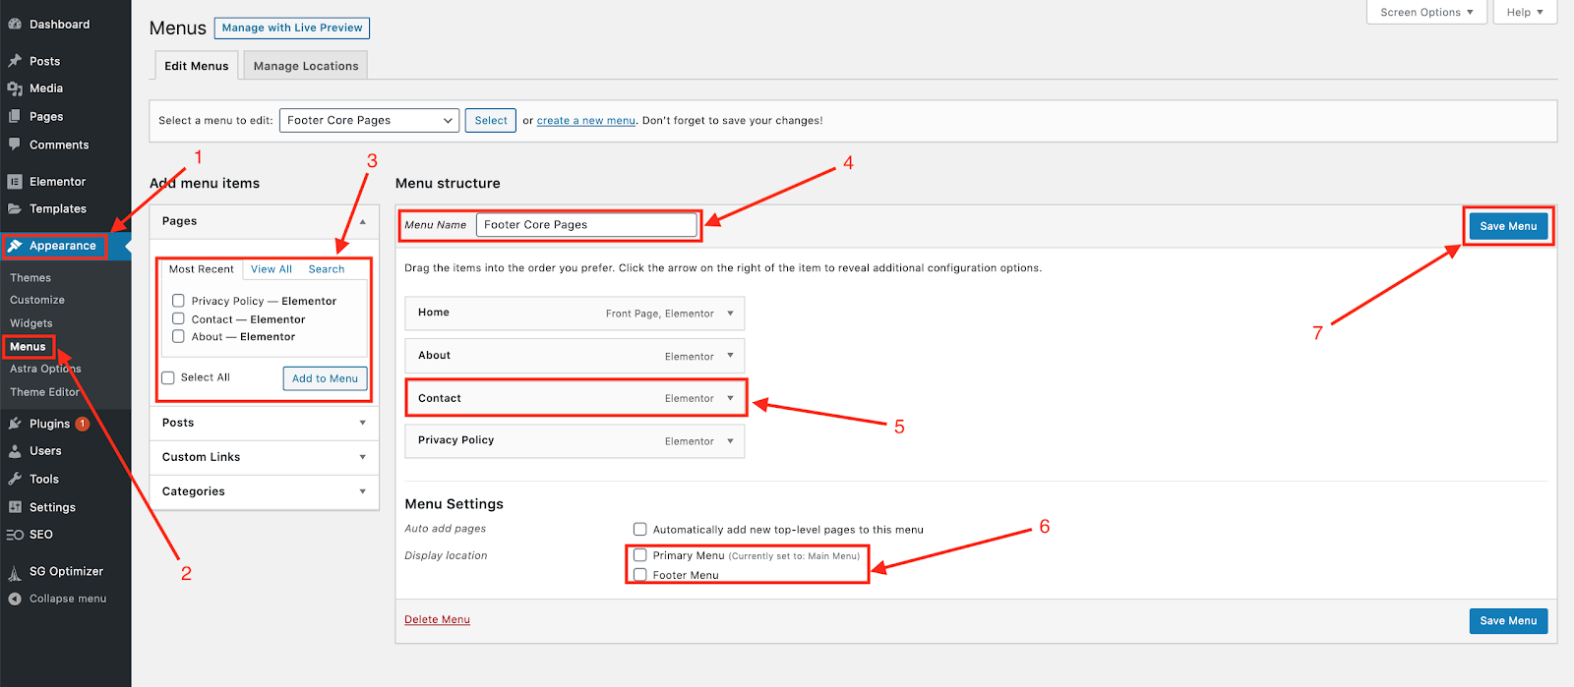Check the About — Elementor page
This screenshot has height=687, width=1574.
coord(178,336)
